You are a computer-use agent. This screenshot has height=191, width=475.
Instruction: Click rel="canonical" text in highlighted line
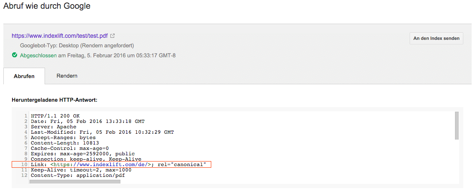point(182,164)
